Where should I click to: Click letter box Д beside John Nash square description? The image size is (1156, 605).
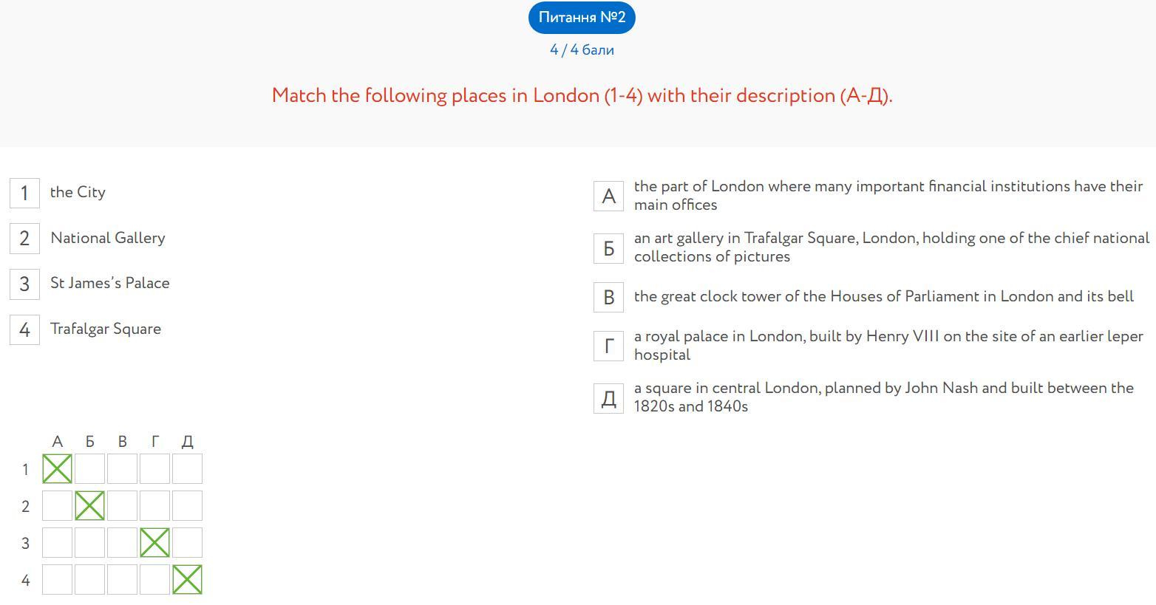point(608,398)
